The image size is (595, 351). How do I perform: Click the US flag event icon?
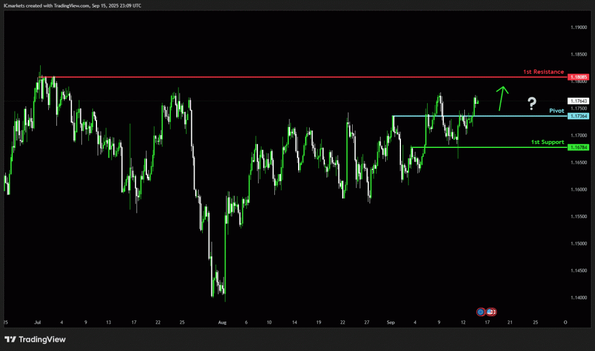pos(491,312)
